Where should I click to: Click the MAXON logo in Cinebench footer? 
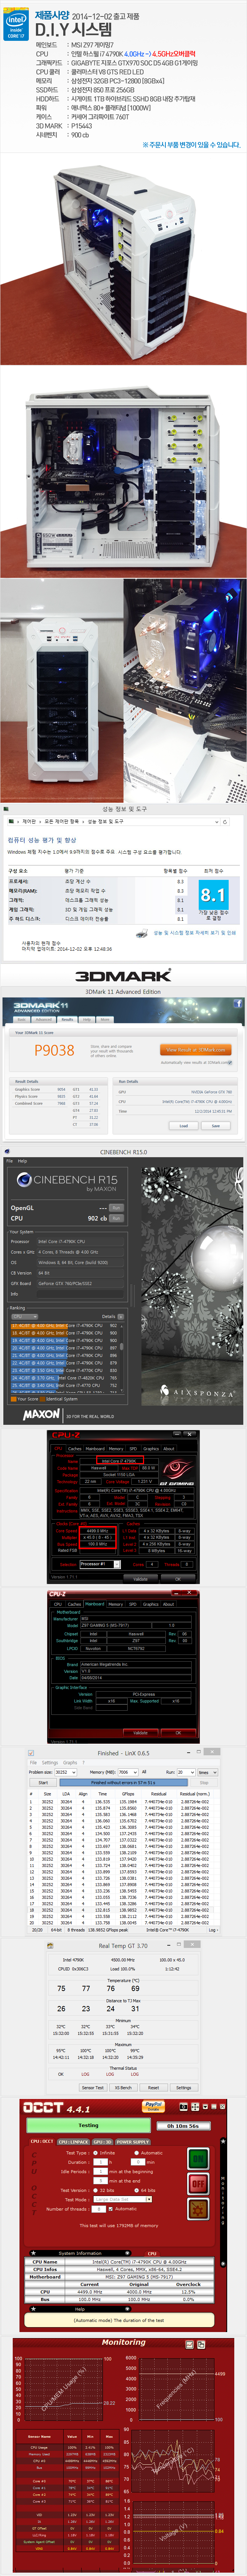41,1415
